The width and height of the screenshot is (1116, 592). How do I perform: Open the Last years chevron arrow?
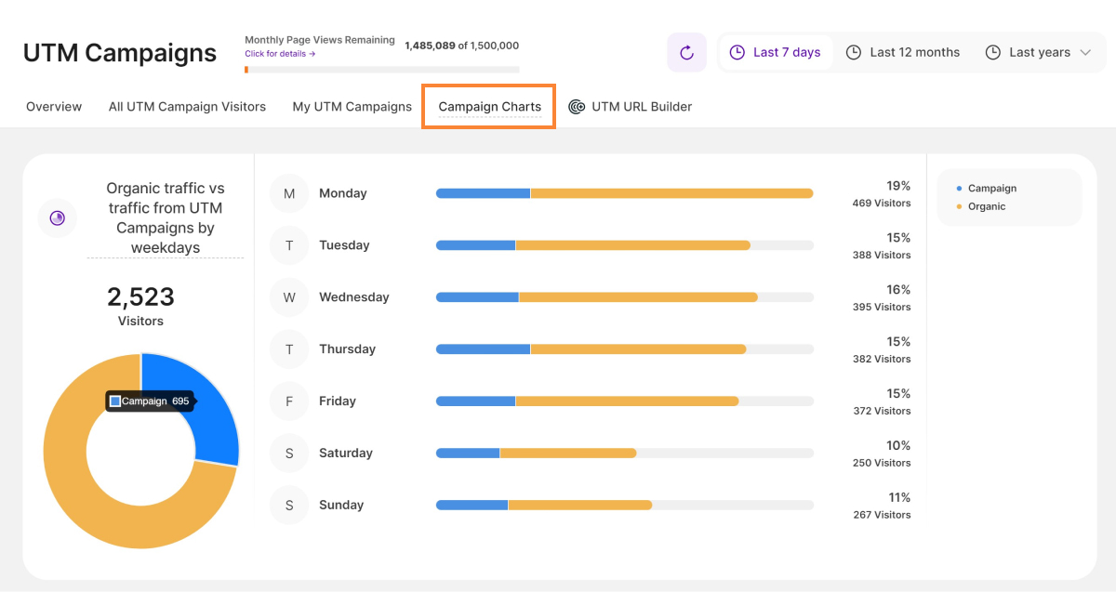pos(1085,53)
